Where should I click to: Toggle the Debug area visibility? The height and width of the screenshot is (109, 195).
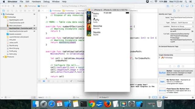click(x=187, y=6)
